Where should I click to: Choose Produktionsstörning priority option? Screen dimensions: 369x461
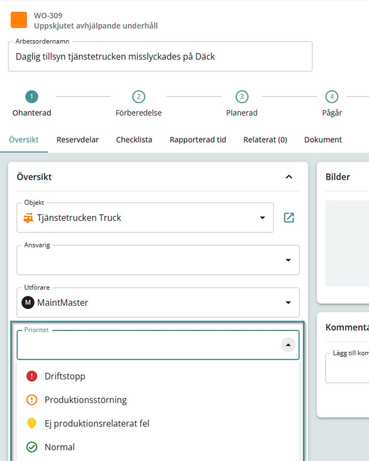point(158,400)
